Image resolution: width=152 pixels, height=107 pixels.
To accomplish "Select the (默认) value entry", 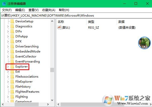I will tap(66, 28).
